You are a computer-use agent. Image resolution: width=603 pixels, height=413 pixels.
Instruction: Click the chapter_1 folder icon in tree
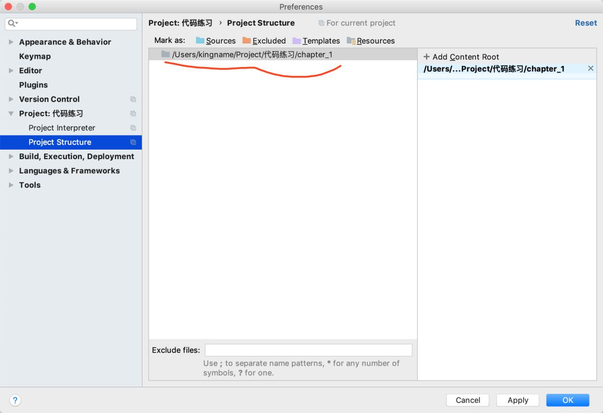pos(166,54)
